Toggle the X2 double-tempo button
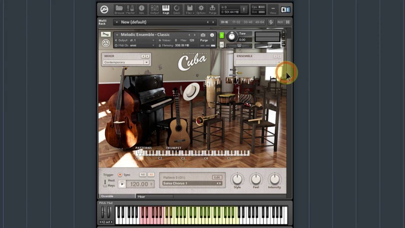The image size is (405, 228). [x=151, y=175]
